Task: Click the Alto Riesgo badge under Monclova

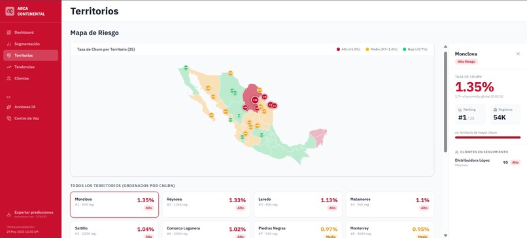Action: click(466, 62)
